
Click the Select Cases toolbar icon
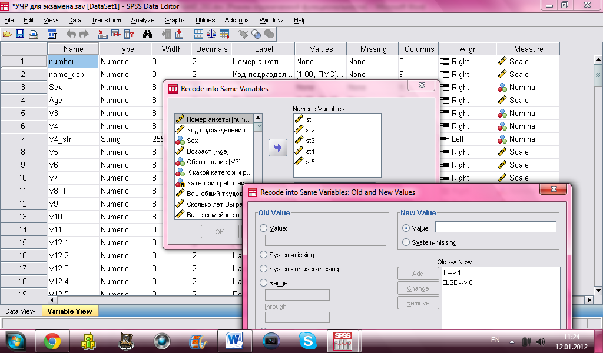(224, 34)
